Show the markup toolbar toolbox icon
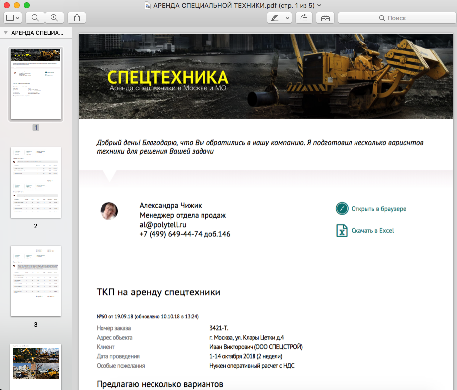 pyautogui.click(x=325, y=18)
